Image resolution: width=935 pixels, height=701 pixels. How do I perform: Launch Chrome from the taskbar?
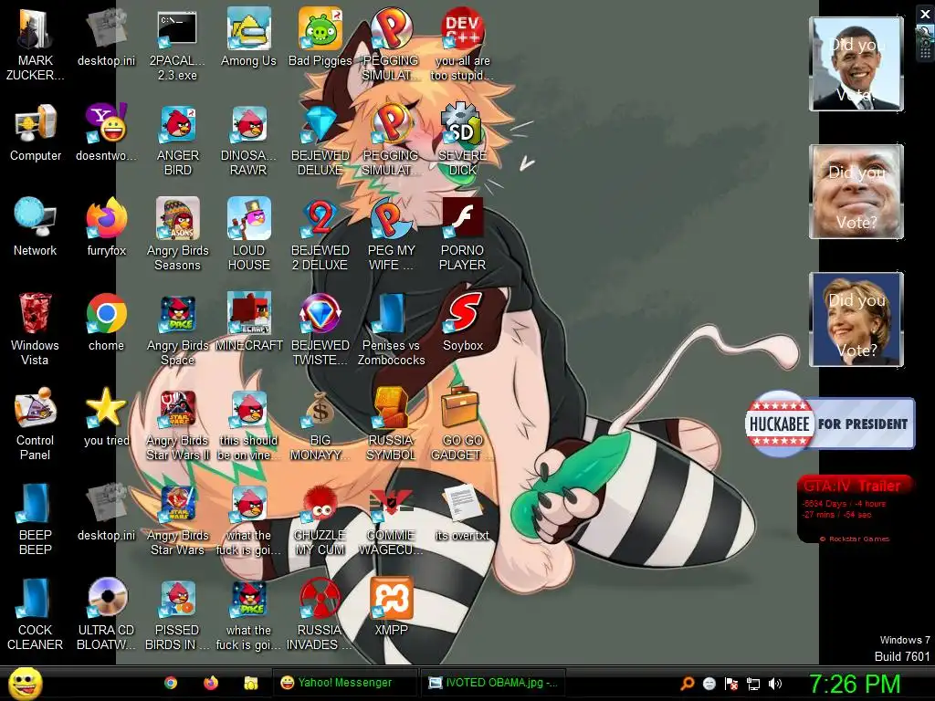coord(171,683)
